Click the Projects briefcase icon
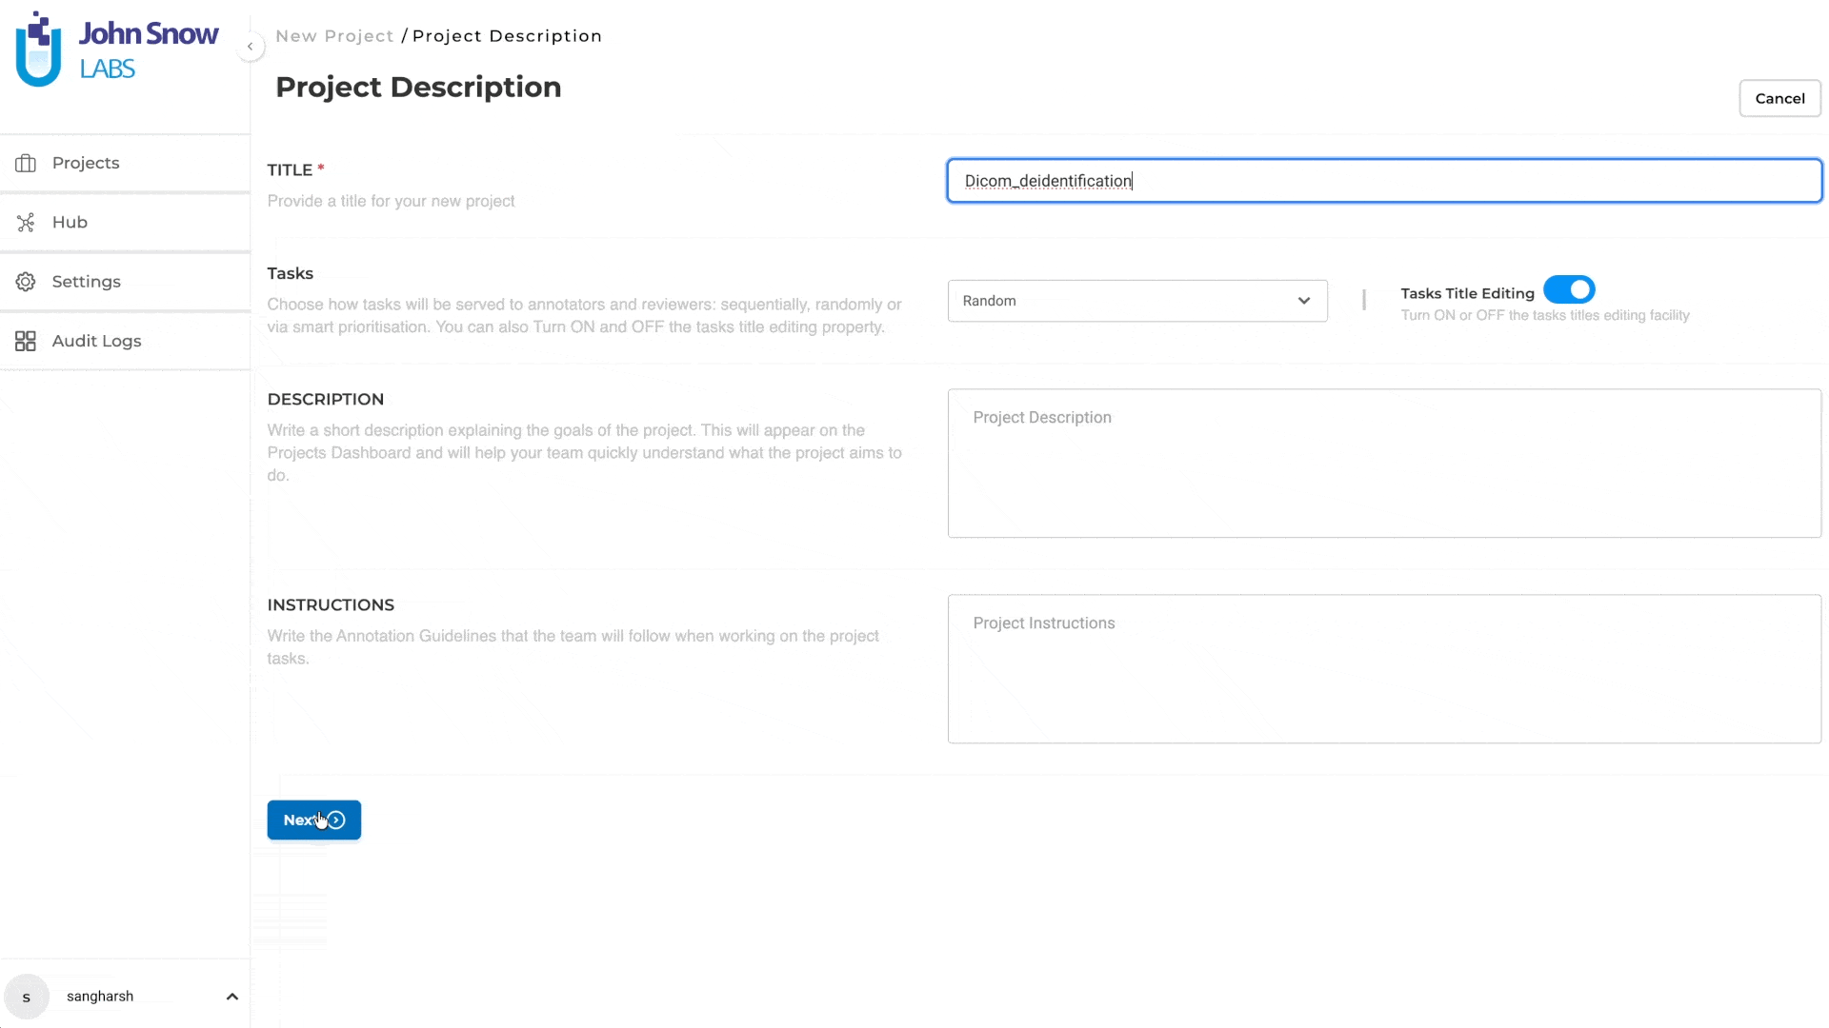 tap(26, 163)
